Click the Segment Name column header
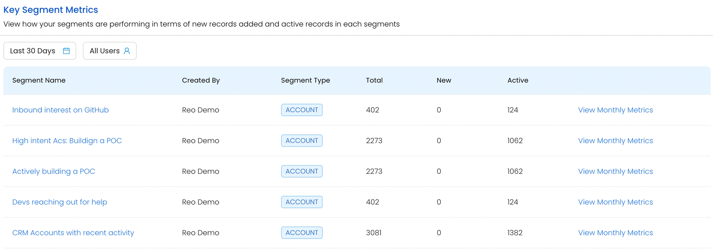713x250 pixels. pyautogui.click(x=39, y=80)
